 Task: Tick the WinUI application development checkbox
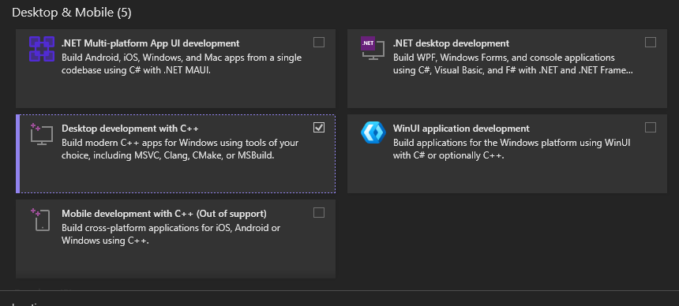[651, 127]
